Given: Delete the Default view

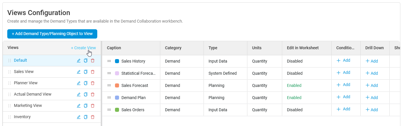Looking at the screenshot, I should [x=93, y=61].
